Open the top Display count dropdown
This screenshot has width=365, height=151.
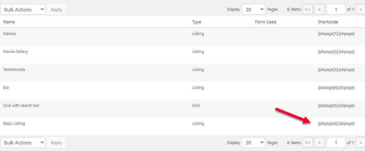253,9
